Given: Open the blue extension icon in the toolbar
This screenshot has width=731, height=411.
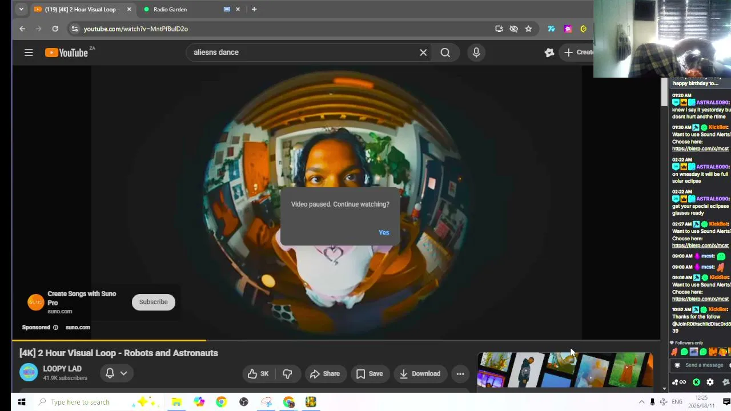Looking at the screenshot, I should pos(551,29).
